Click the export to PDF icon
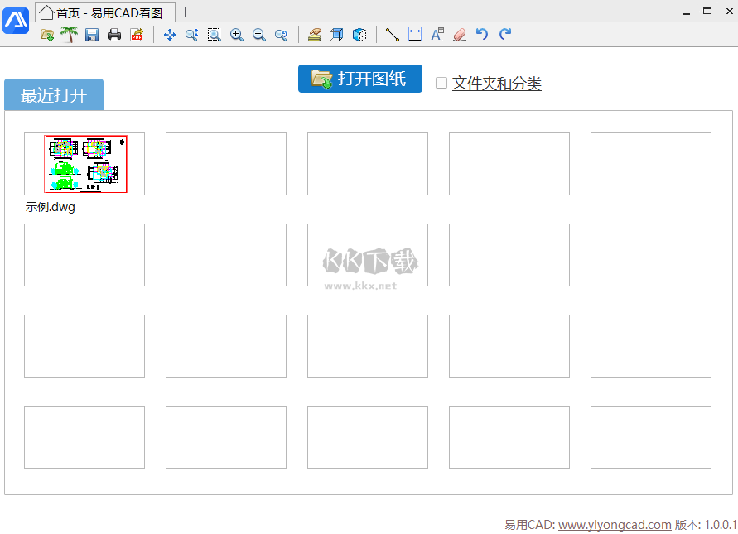This screenshot has width=738, height=534. click(x=137, y=35)
